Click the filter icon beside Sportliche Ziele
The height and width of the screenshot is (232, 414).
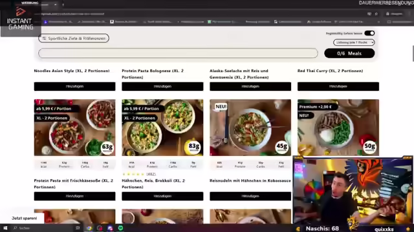pos(44,39)
